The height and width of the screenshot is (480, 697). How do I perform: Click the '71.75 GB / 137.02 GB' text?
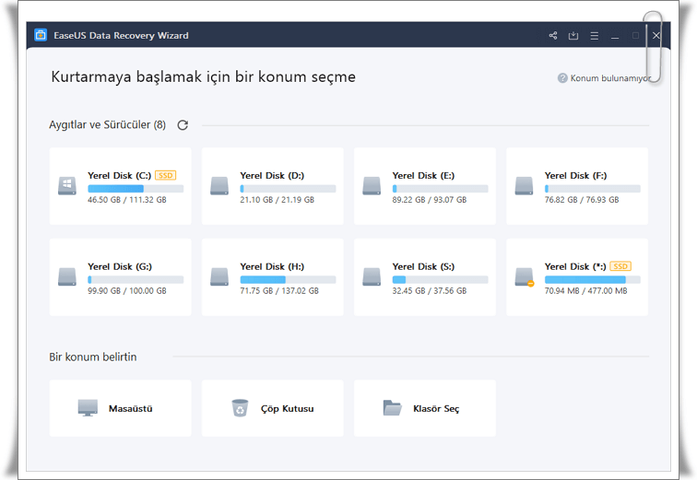(x=279, y=291)
